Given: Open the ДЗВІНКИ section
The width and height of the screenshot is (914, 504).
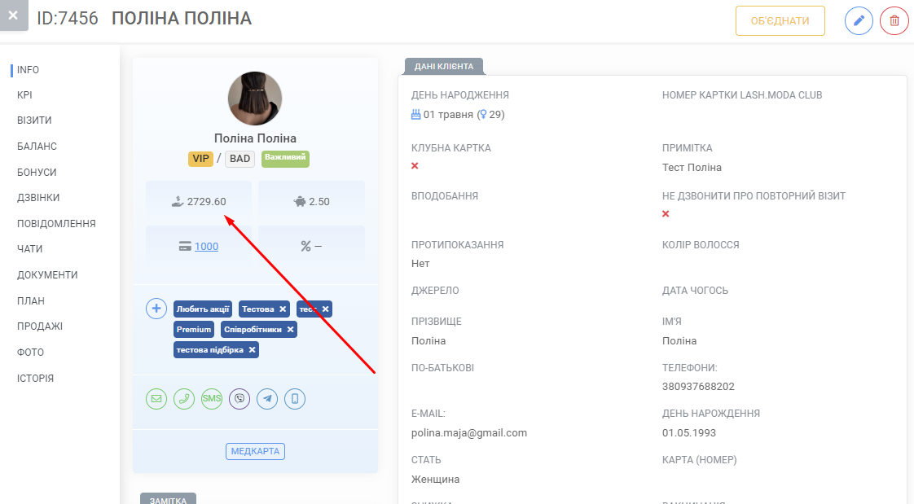Looking at the screenshot, I should (x=38, y=198).
